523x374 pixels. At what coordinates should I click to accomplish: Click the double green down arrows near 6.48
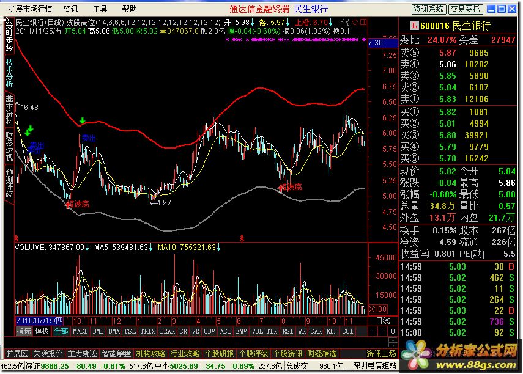pos(29,130)
